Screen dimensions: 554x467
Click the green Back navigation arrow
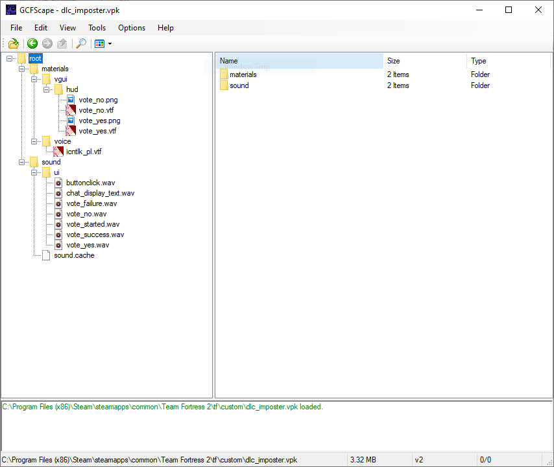coord(32,43)
